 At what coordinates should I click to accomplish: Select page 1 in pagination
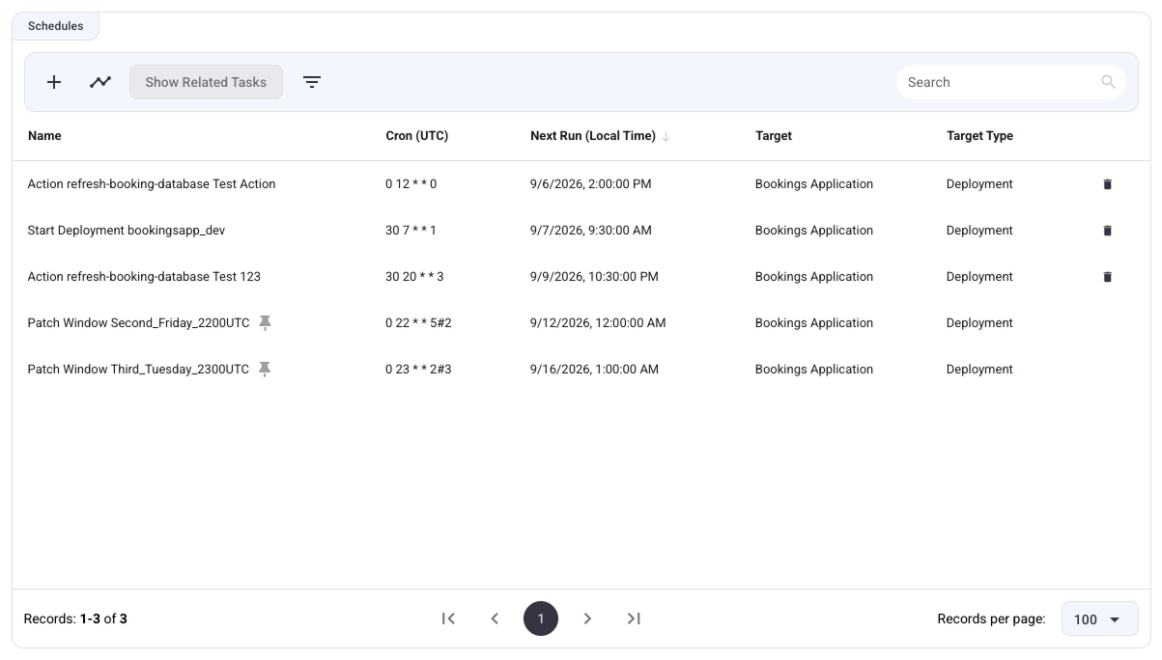[x=541, y=619]
